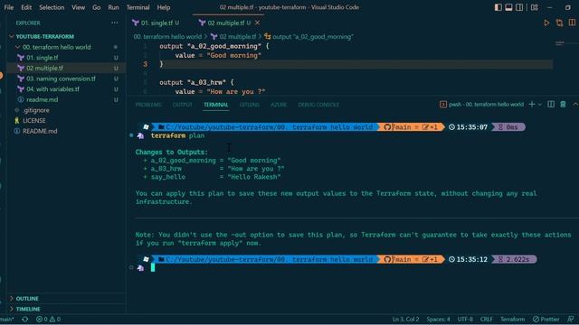
Task: Toggle bottom panel layout icon
Action: tap(508, 7)
